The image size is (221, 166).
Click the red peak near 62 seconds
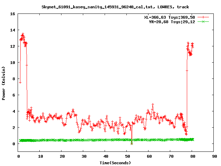pyautogui.click(x=153, y=104)
